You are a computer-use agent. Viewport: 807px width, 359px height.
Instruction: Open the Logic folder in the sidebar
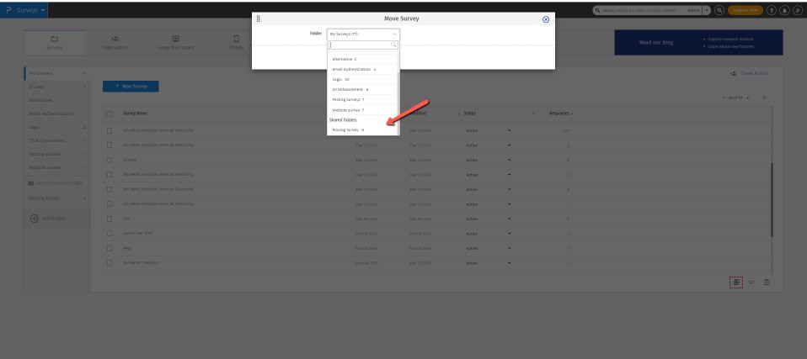pos(57,127)
